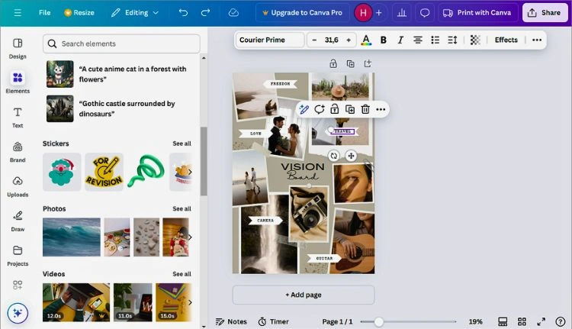Open floating toolbar more options
This screenshot has height=329, width=572.
pyautogui.click(x=381, y=110)
